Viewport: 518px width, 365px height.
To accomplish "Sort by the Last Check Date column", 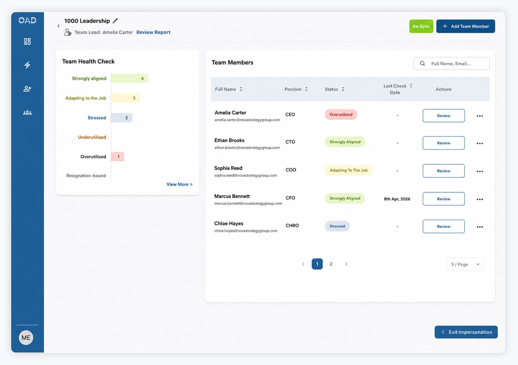I will pos(411,86).
